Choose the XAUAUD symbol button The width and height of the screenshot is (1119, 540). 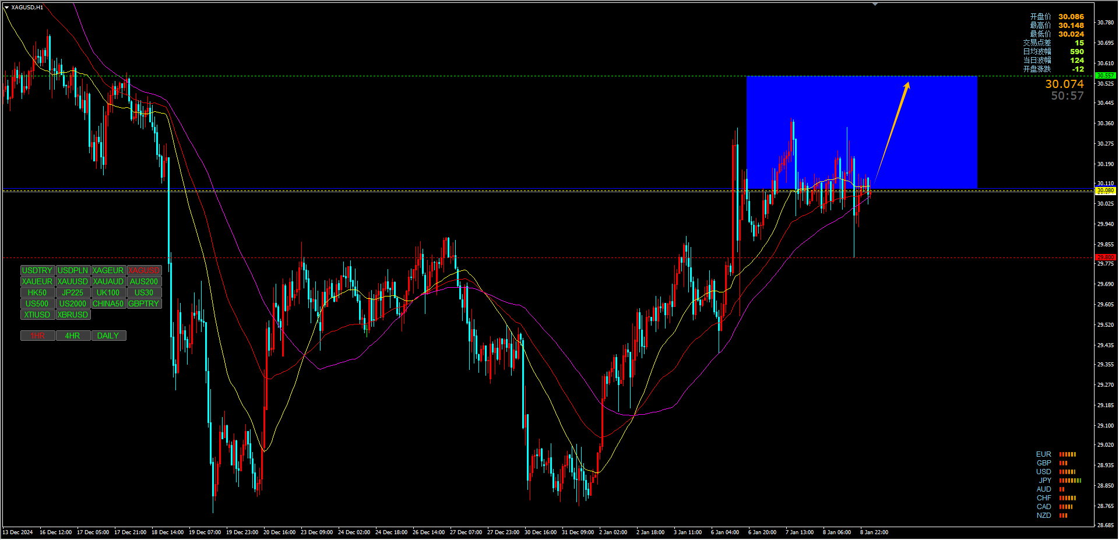tap(108, 282)
